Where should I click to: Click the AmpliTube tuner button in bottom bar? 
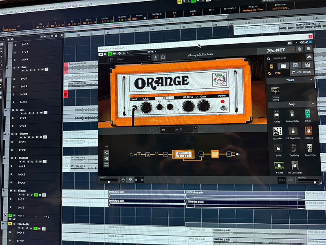[x=130, y=180]
